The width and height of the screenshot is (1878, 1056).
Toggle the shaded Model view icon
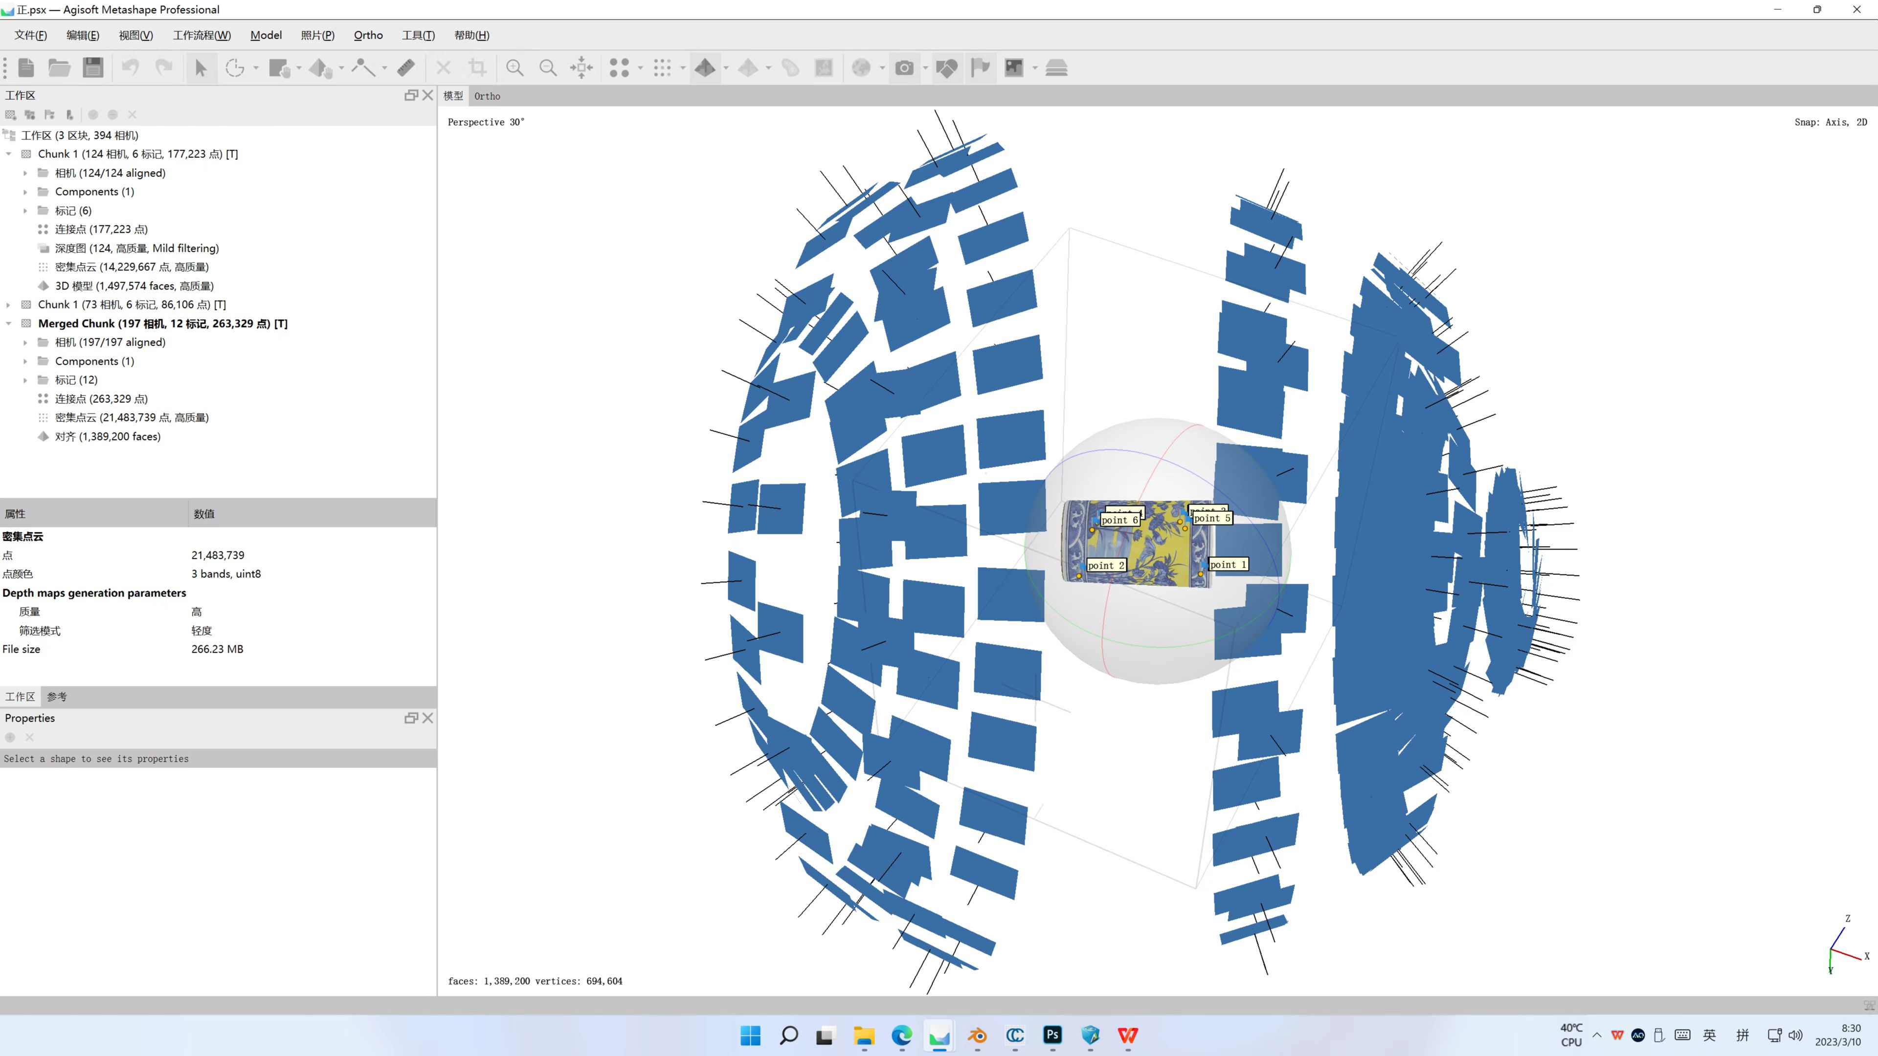(x=705, y=68)
